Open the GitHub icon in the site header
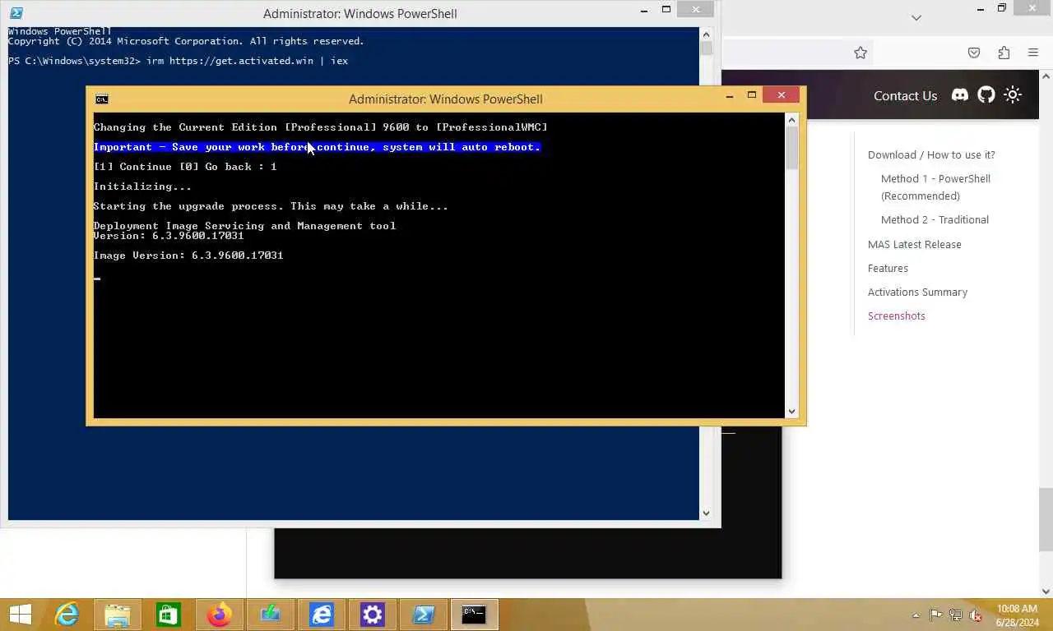This screenshot has height=631, width=1053. tap(986, 95)
